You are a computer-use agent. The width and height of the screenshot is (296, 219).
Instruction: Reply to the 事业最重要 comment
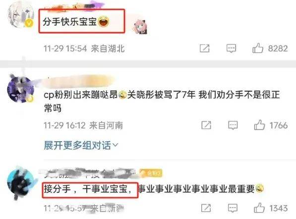(233, 208)
